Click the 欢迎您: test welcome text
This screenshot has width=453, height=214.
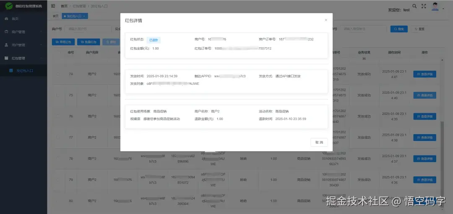tap(399, 10)
